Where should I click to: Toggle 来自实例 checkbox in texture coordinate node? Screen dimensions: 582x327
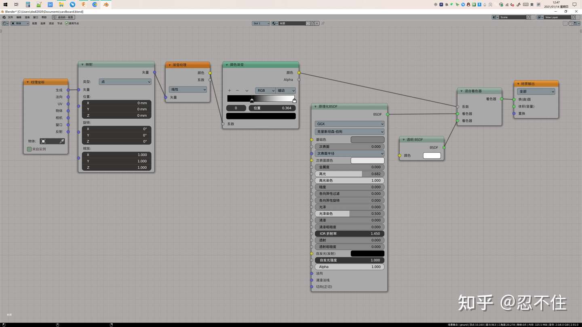[29, 149]
